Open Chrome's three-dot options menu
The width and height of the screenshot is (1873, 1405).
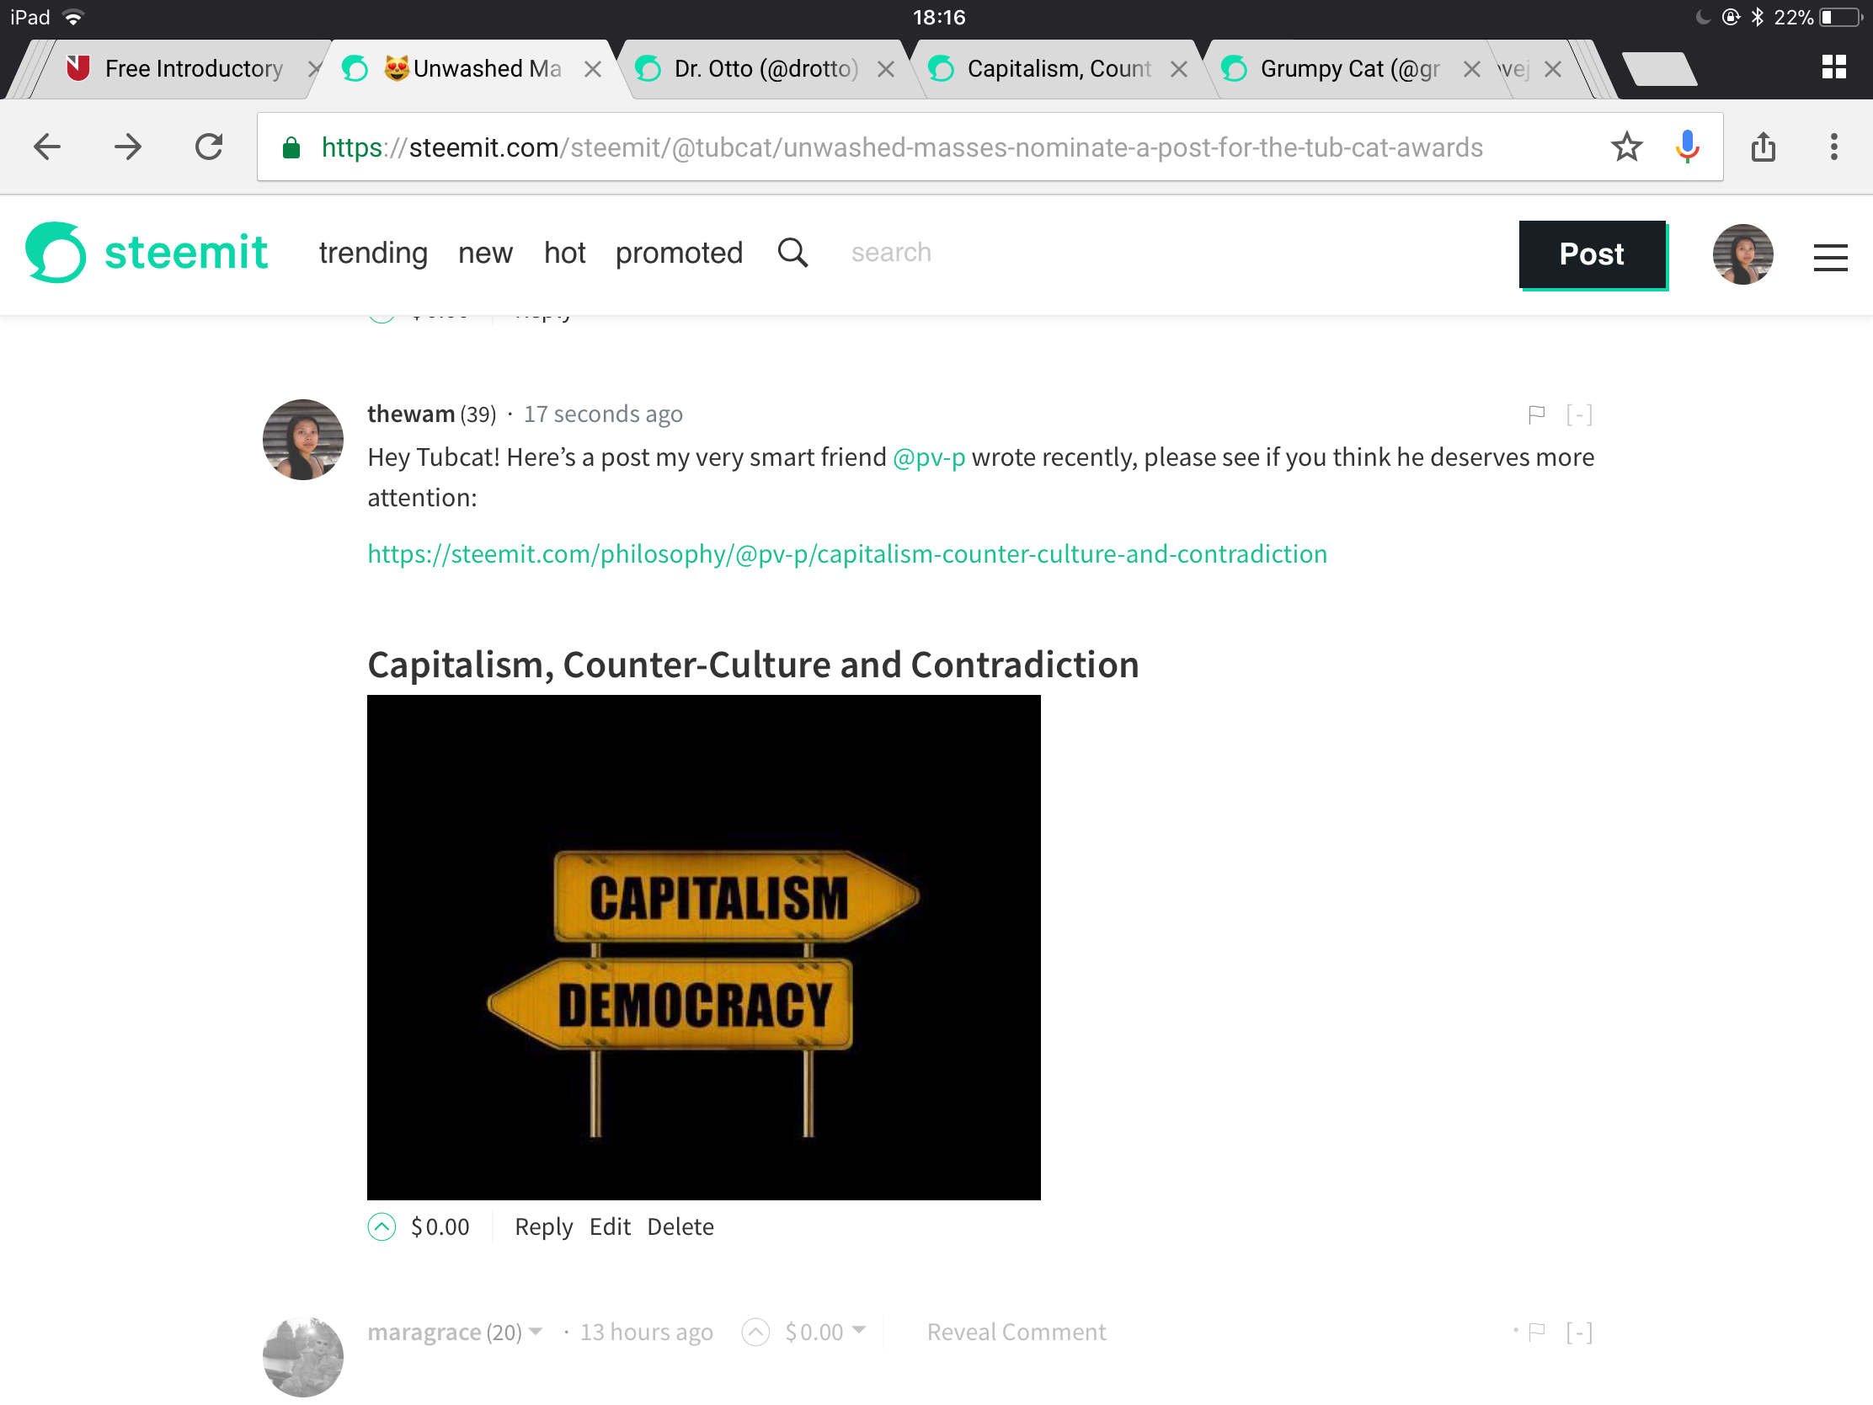point(1833,147)
